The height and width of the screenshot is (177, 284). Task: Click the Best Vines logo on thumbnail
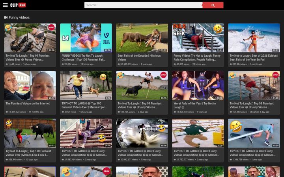[x=106, y=38]
